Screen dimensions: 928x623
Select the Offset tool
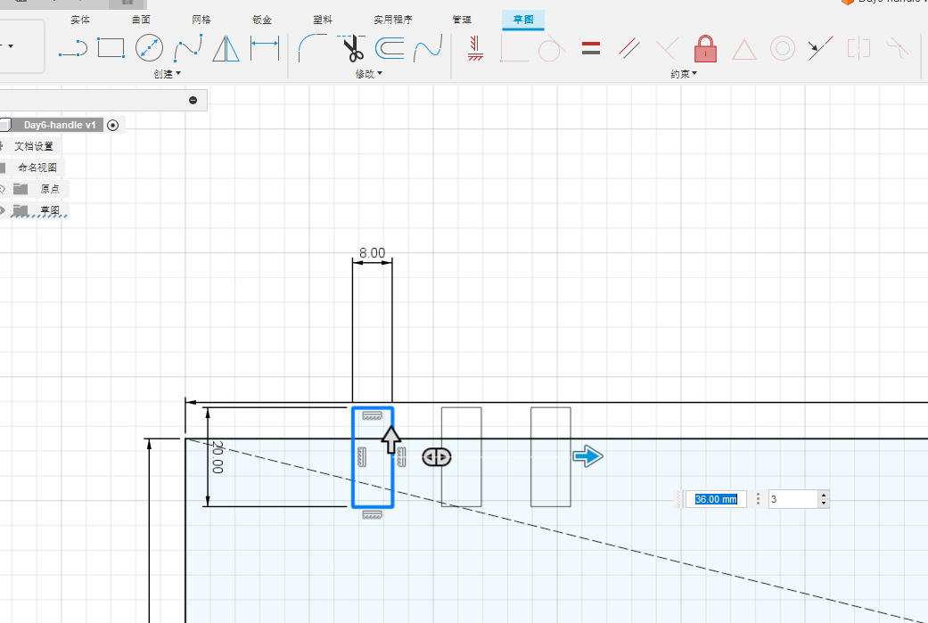pyautogui.click(x=390, y=48)
